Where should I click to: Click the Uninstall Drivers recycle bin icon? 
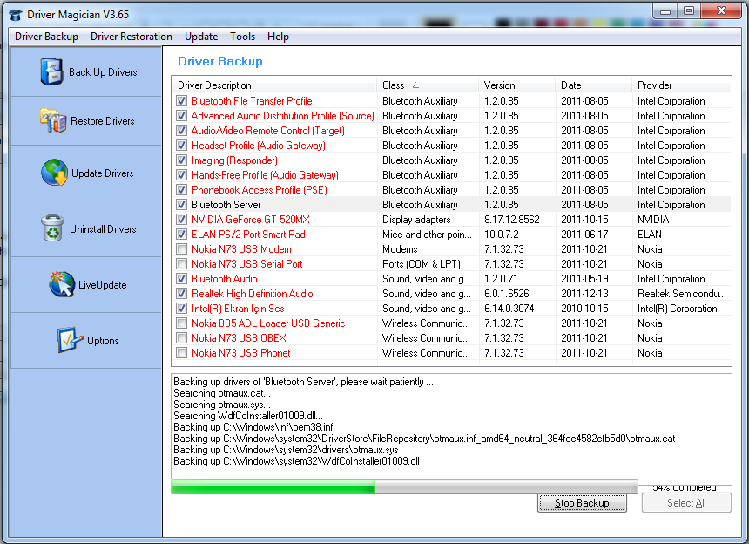pos(52,228)
